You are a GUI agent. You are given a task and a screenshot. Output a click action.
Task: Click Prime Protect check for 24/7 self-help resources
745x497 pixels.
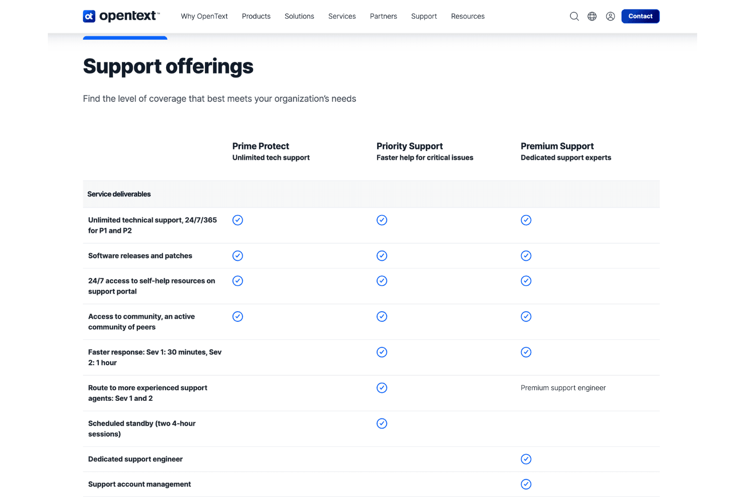point(238,281)
